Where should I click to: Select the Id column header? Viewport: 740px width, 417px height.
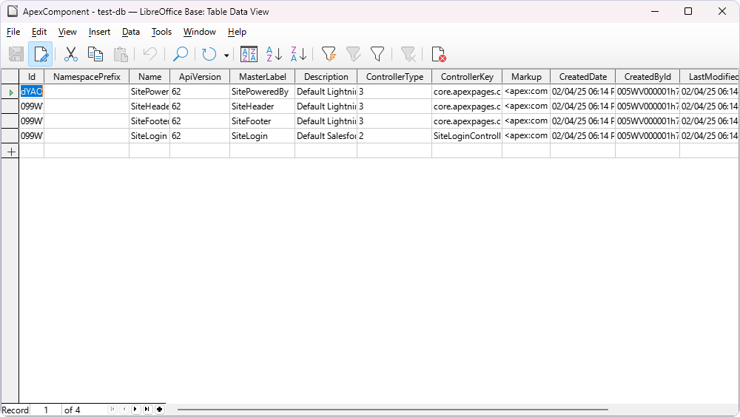point(32,76)
